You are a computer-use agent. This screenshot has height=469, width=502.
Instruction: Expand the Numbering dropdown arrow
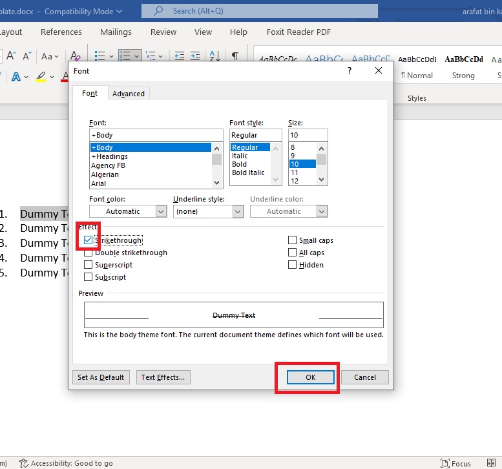pos(136,56)
